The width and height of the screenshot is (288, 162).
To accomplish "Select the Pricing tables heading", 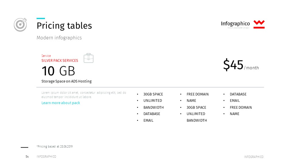I will pyautogui.click(x=64, y=26).
